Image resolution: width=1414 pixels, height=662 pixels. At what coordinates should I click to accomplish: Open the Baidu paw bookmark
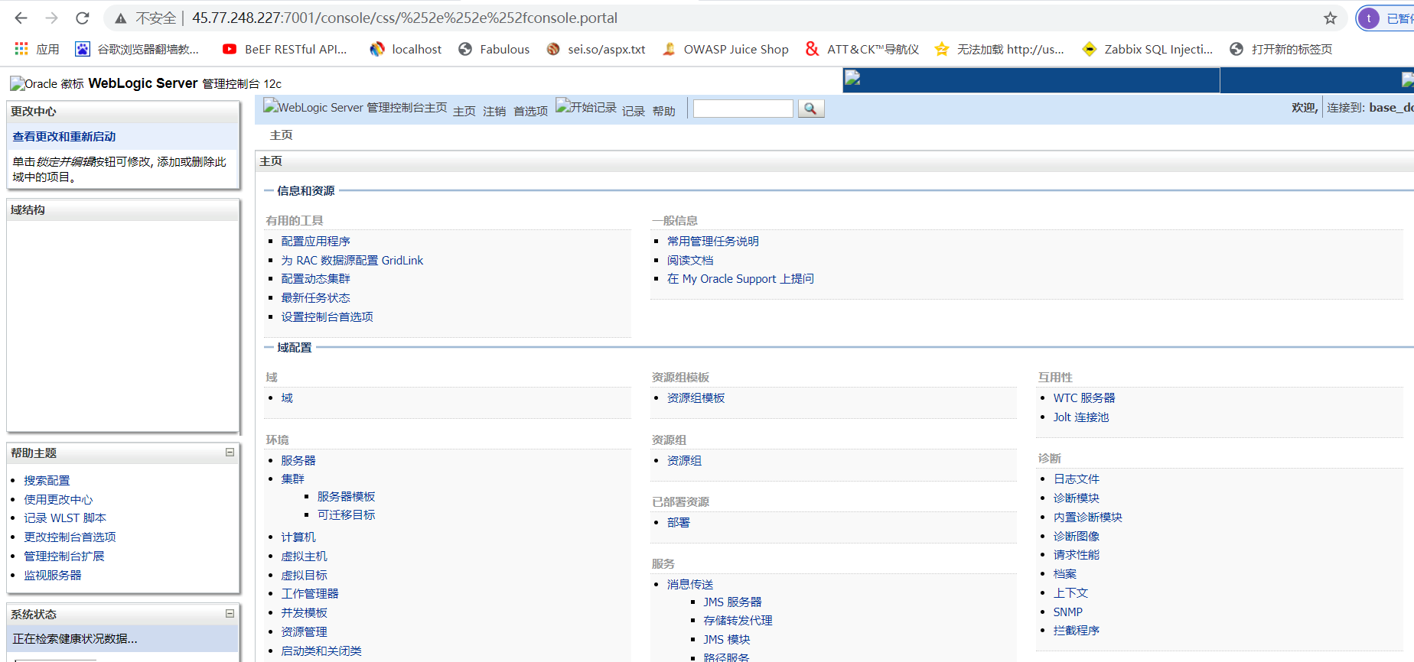pyautogui.click(x=137, y=49)
